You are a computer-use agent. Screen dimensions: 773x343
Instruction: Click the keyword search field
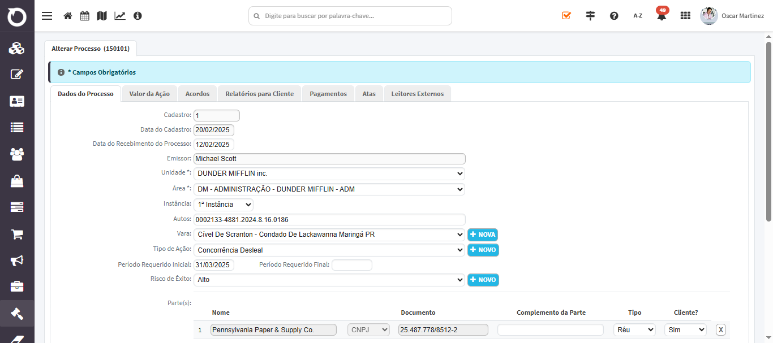(x=350, y=16)
